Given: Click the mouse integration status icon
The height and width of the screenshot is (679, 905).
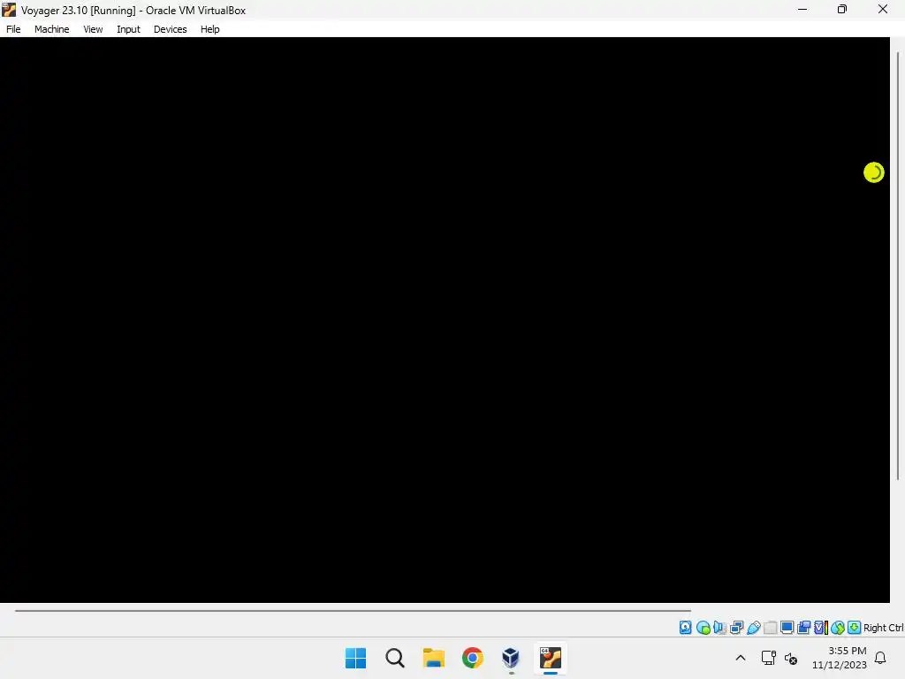Looking at the screenshot, I should (x=838, y=628).
